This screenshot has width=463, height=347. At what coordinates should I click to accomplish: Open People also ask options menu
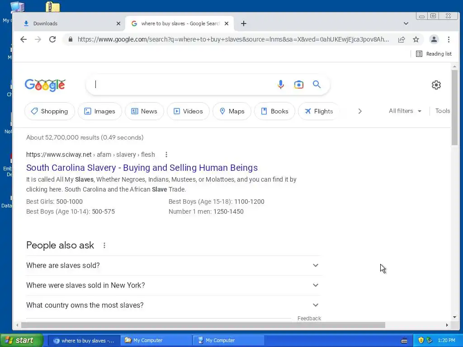pos(104,245)
